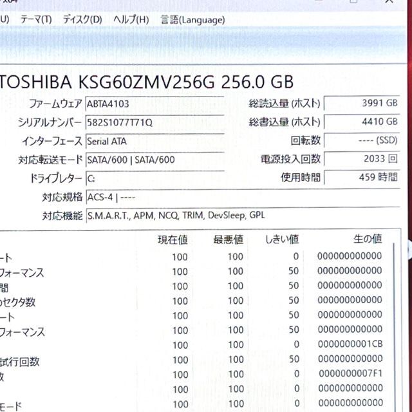Click the 電源投入回数 label
This screenshot has height=412, width=412.
coord(290,159)
